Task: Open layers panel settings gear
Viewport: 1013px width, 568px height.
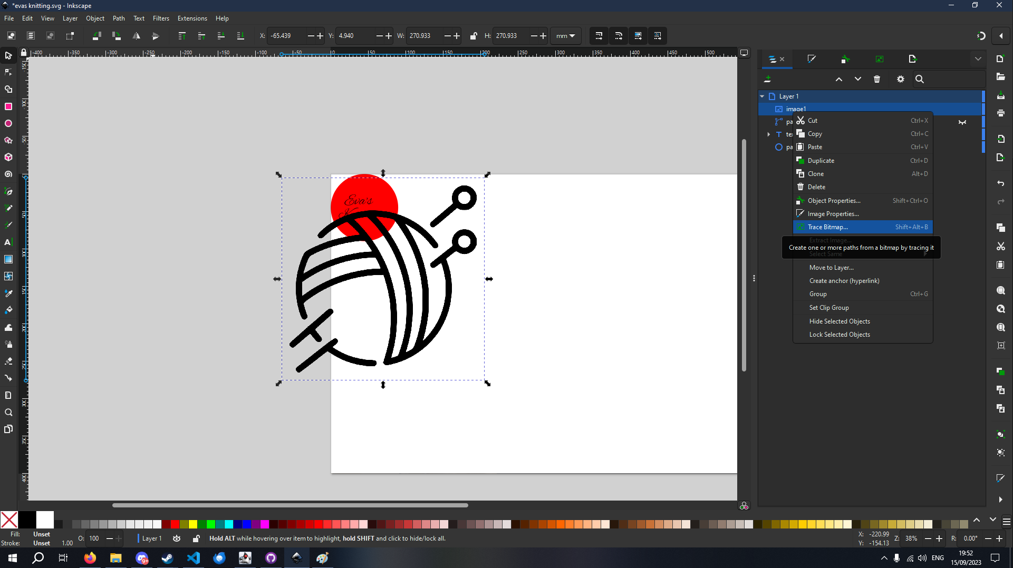Action: pos(901,79)
